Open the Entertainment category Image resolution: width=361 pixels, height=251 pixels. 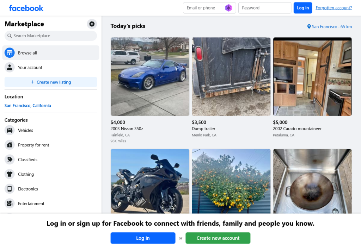tap(9, 203)
